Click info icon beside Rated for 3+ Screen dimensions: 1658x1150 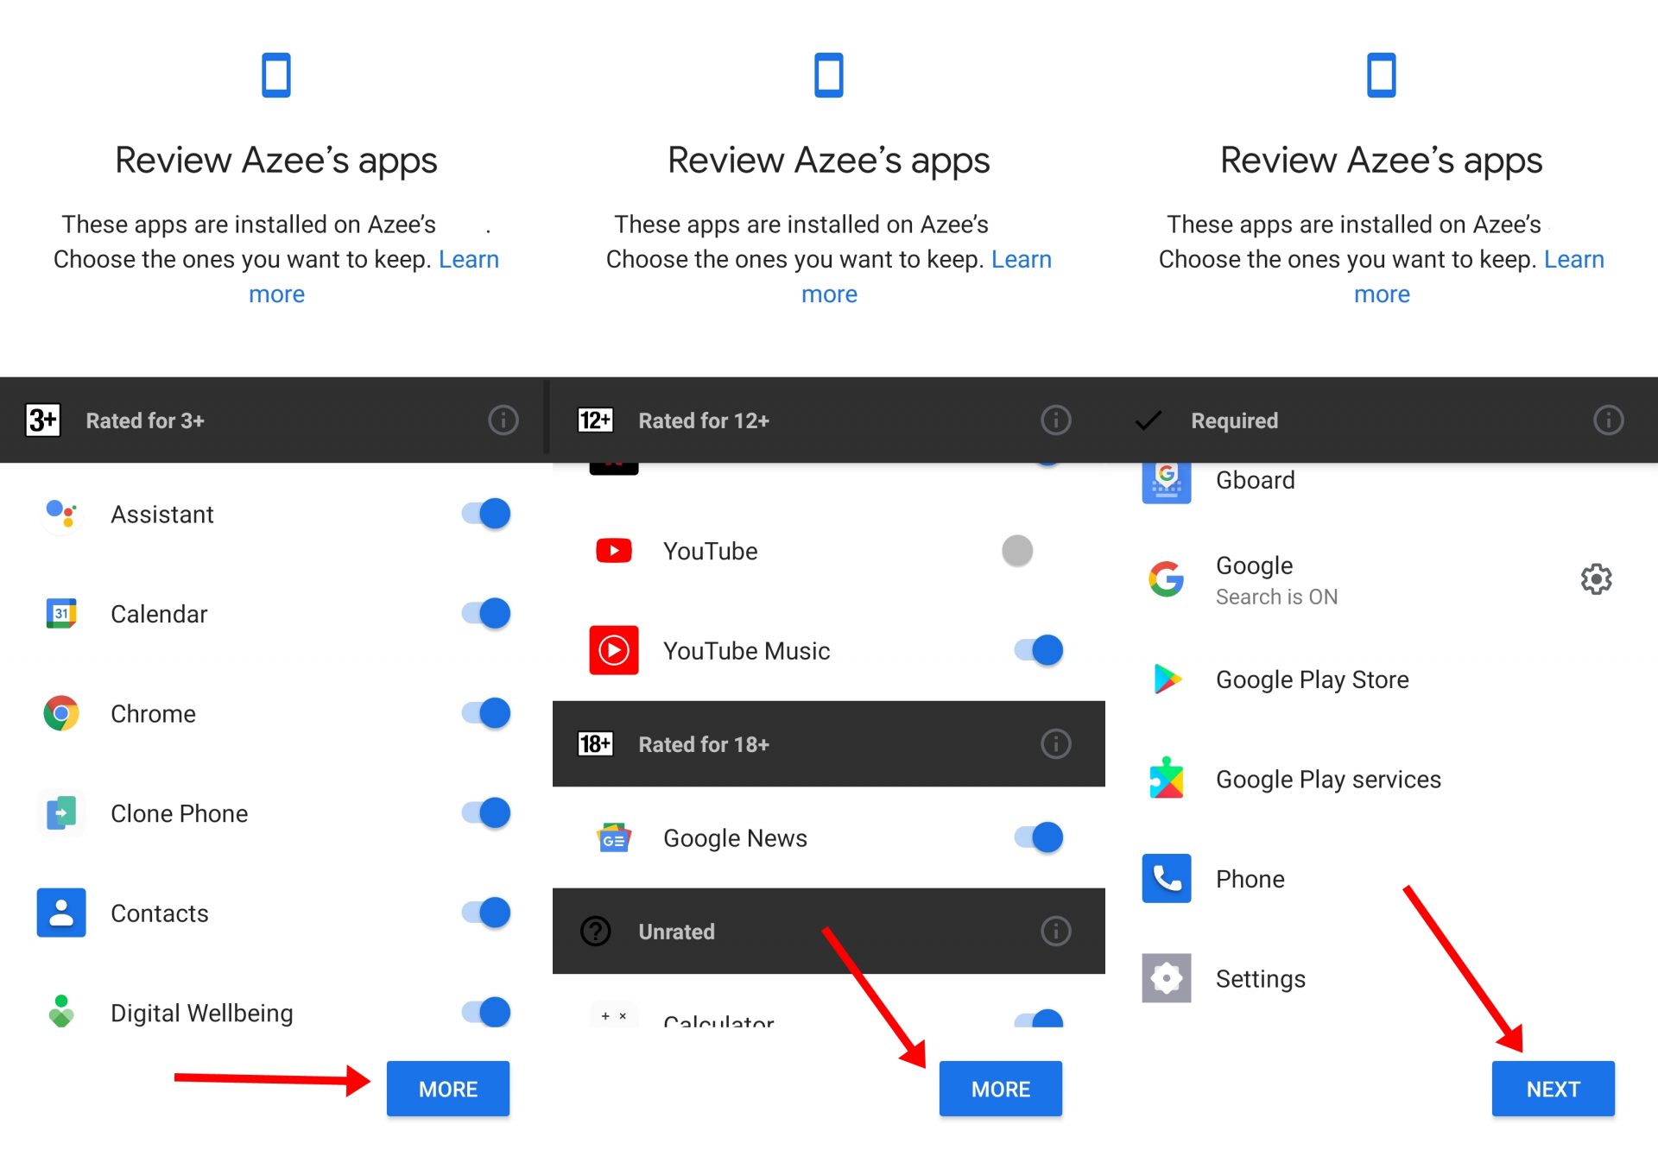point(503,420)
